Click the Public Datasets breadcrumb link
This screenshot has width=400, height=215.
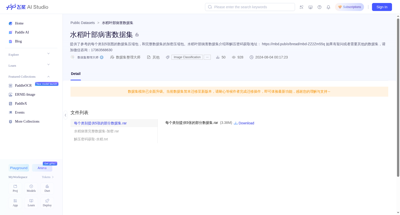tap(82, 23)
